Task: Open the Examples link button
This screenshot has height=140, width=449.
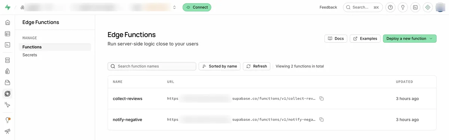Action: [x=365, y=38]
